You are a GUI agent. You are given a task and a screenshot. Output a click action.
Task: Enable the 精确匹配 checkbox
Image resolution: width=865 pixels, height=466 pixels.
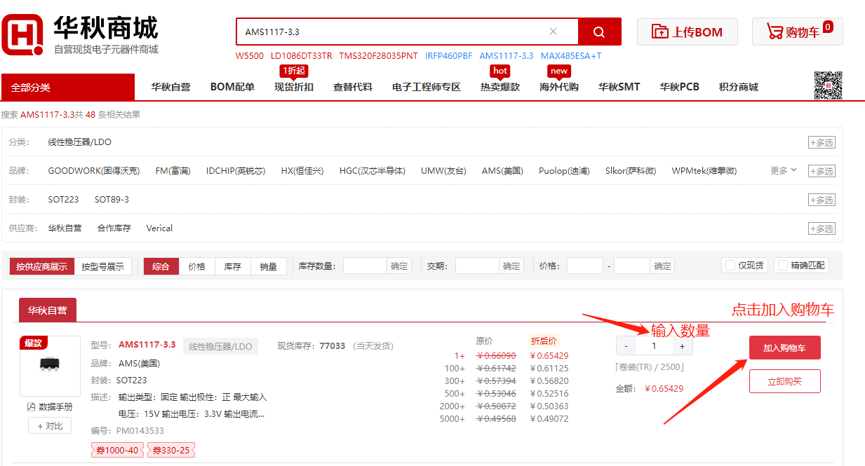pos(784,266)
